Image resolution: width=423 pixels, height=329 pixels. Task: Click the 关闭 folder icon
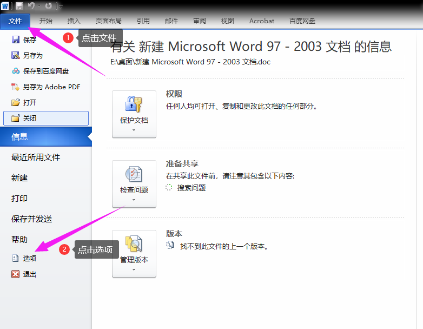click(x=16, y=118)
